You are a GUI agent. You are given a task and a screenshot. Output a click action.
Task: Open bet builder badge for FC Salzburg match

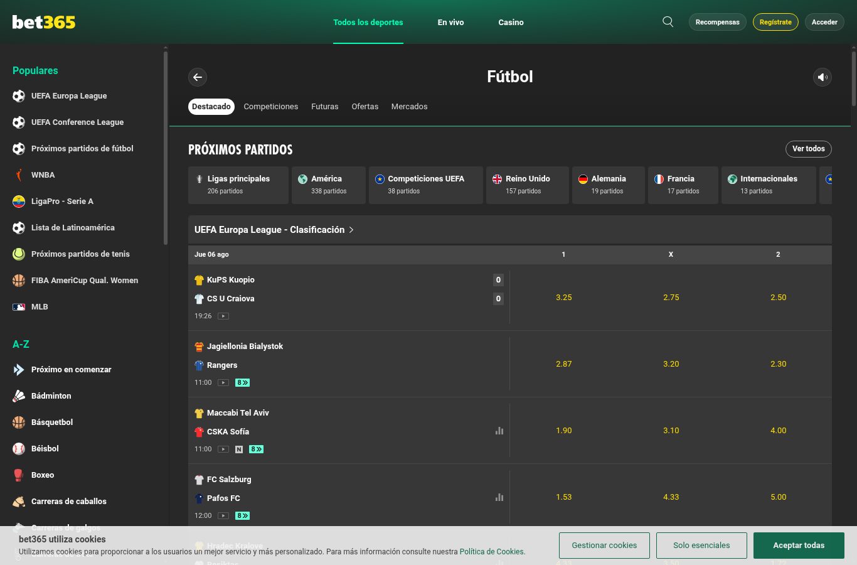point(242,516)
